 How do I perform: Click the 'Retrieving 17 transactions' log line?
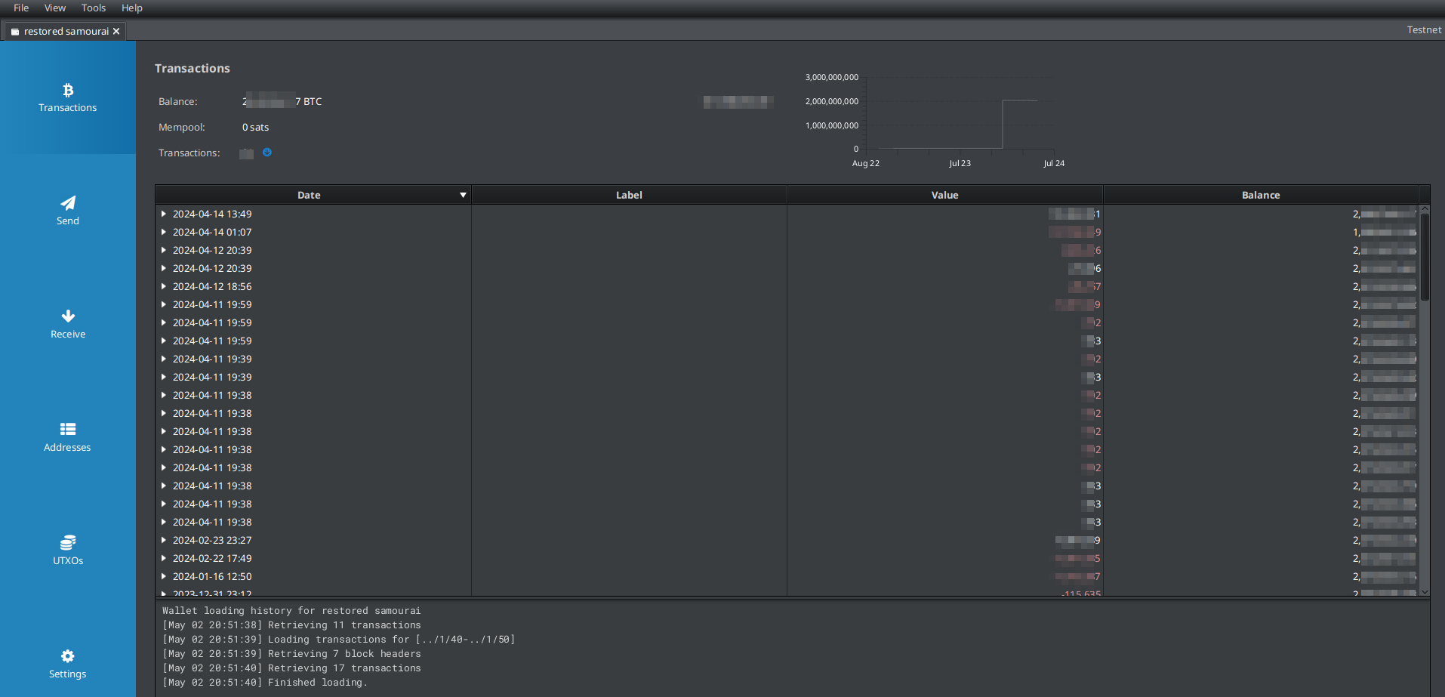pyautogui.click(x=291, y=668)
